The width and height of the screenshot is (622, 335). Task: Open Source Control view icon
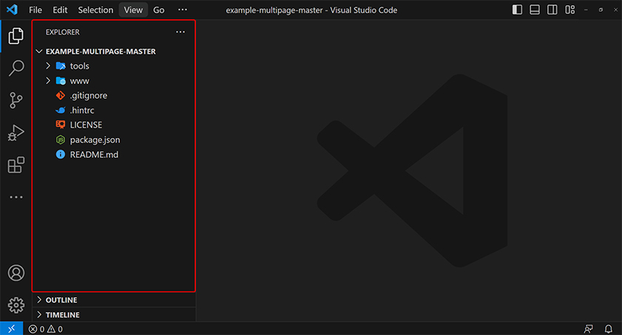(x=16, y=100)
